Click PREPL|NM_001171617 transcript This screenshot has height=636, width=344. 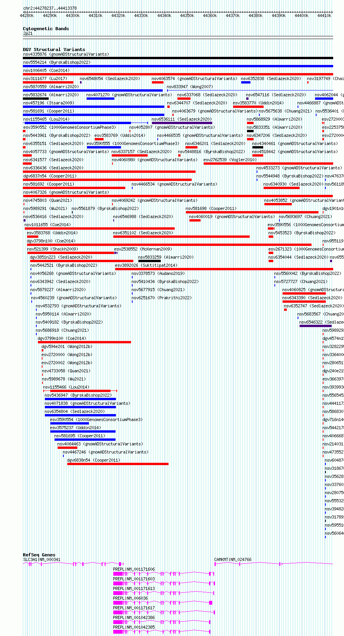click(x=164, y=612)
